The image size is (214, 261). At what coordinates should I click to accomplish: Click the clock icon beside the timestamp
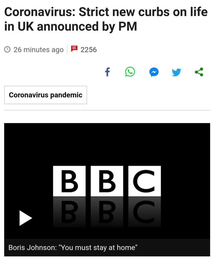point(8,49)
